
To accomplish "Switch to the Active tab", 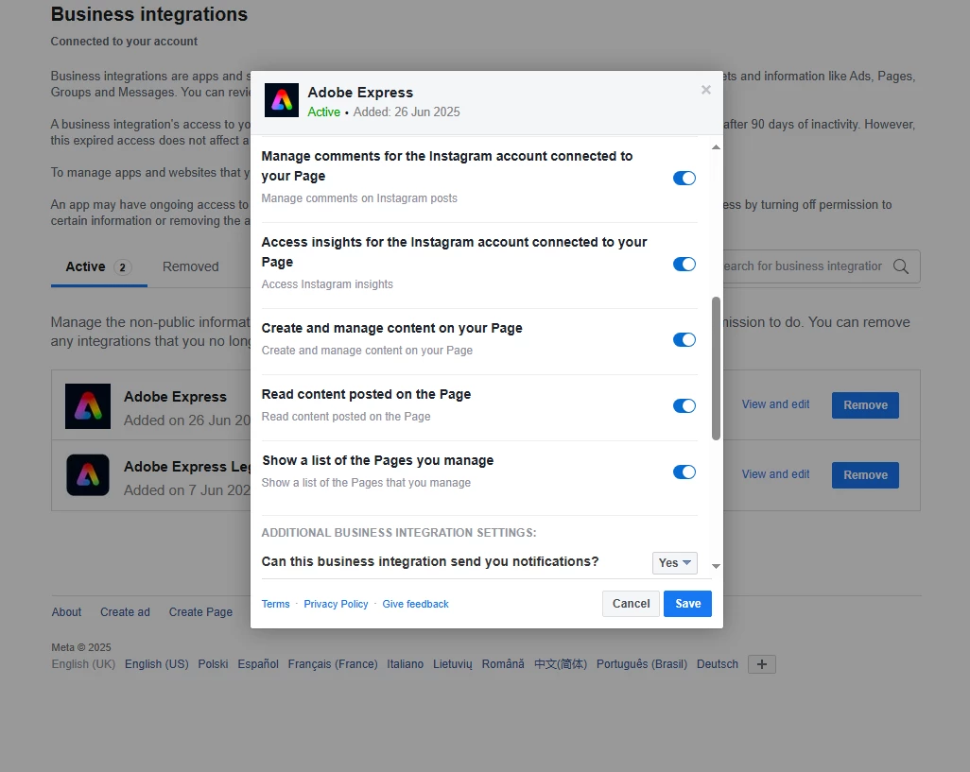I will point(98,267).
